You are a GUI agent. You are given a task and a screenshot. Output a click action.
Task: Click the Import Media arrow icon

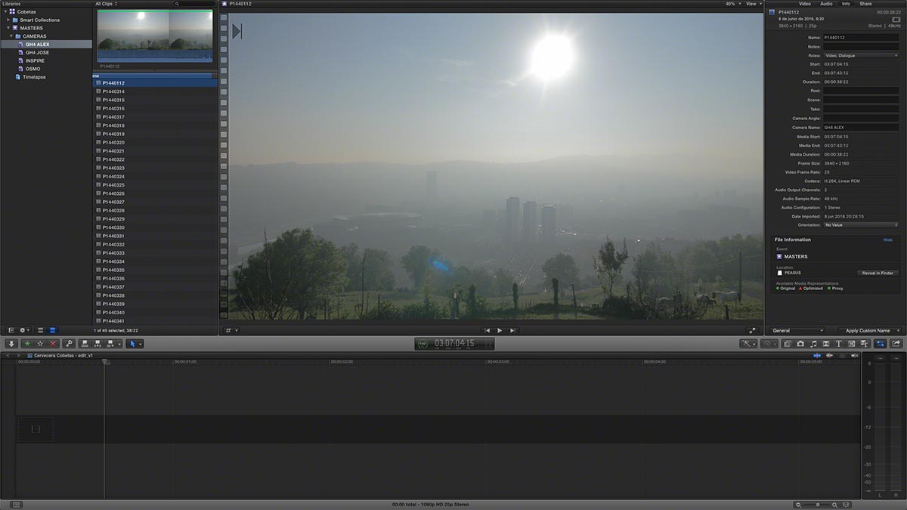[11, 344]
